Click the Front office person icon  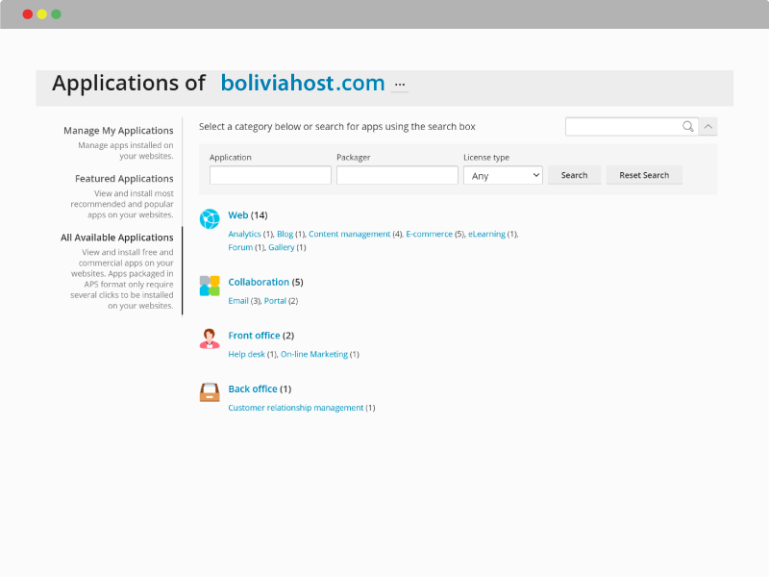click(210, 339)
